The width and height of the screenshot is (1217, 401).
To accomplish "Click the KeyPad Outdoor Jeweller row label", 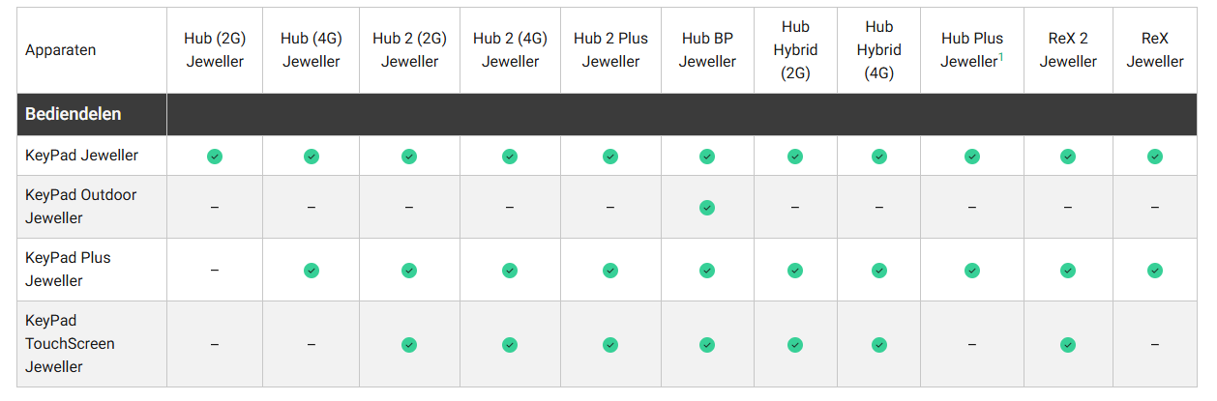I will (x=80, y=207).
